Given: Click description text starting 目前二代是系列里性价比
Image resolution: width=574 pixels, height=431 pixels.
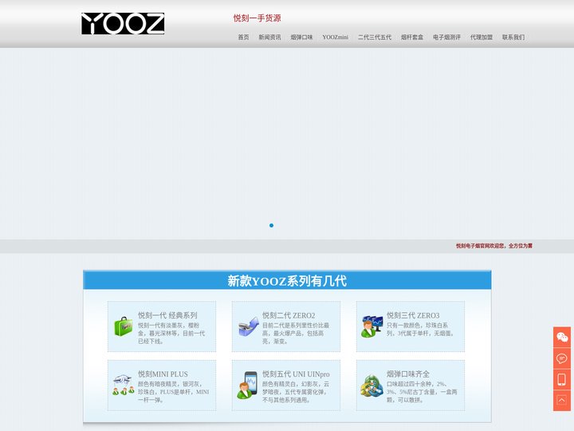Looking at the screenshot, I should [296, 333].
